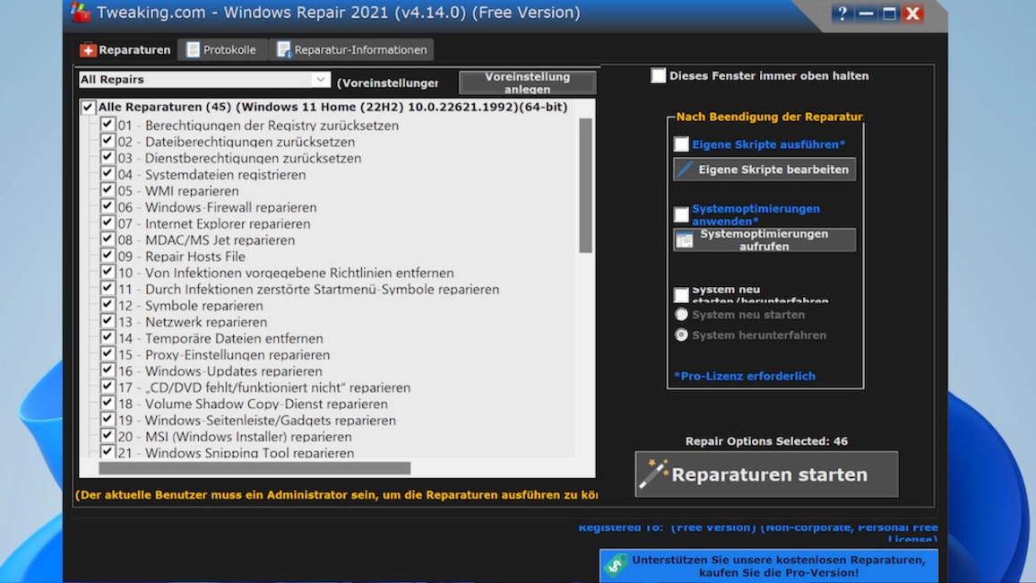
Task: Click the magic wand icon on Reparaturen starten
Action: pyautogui.click(x=653, y=474)
